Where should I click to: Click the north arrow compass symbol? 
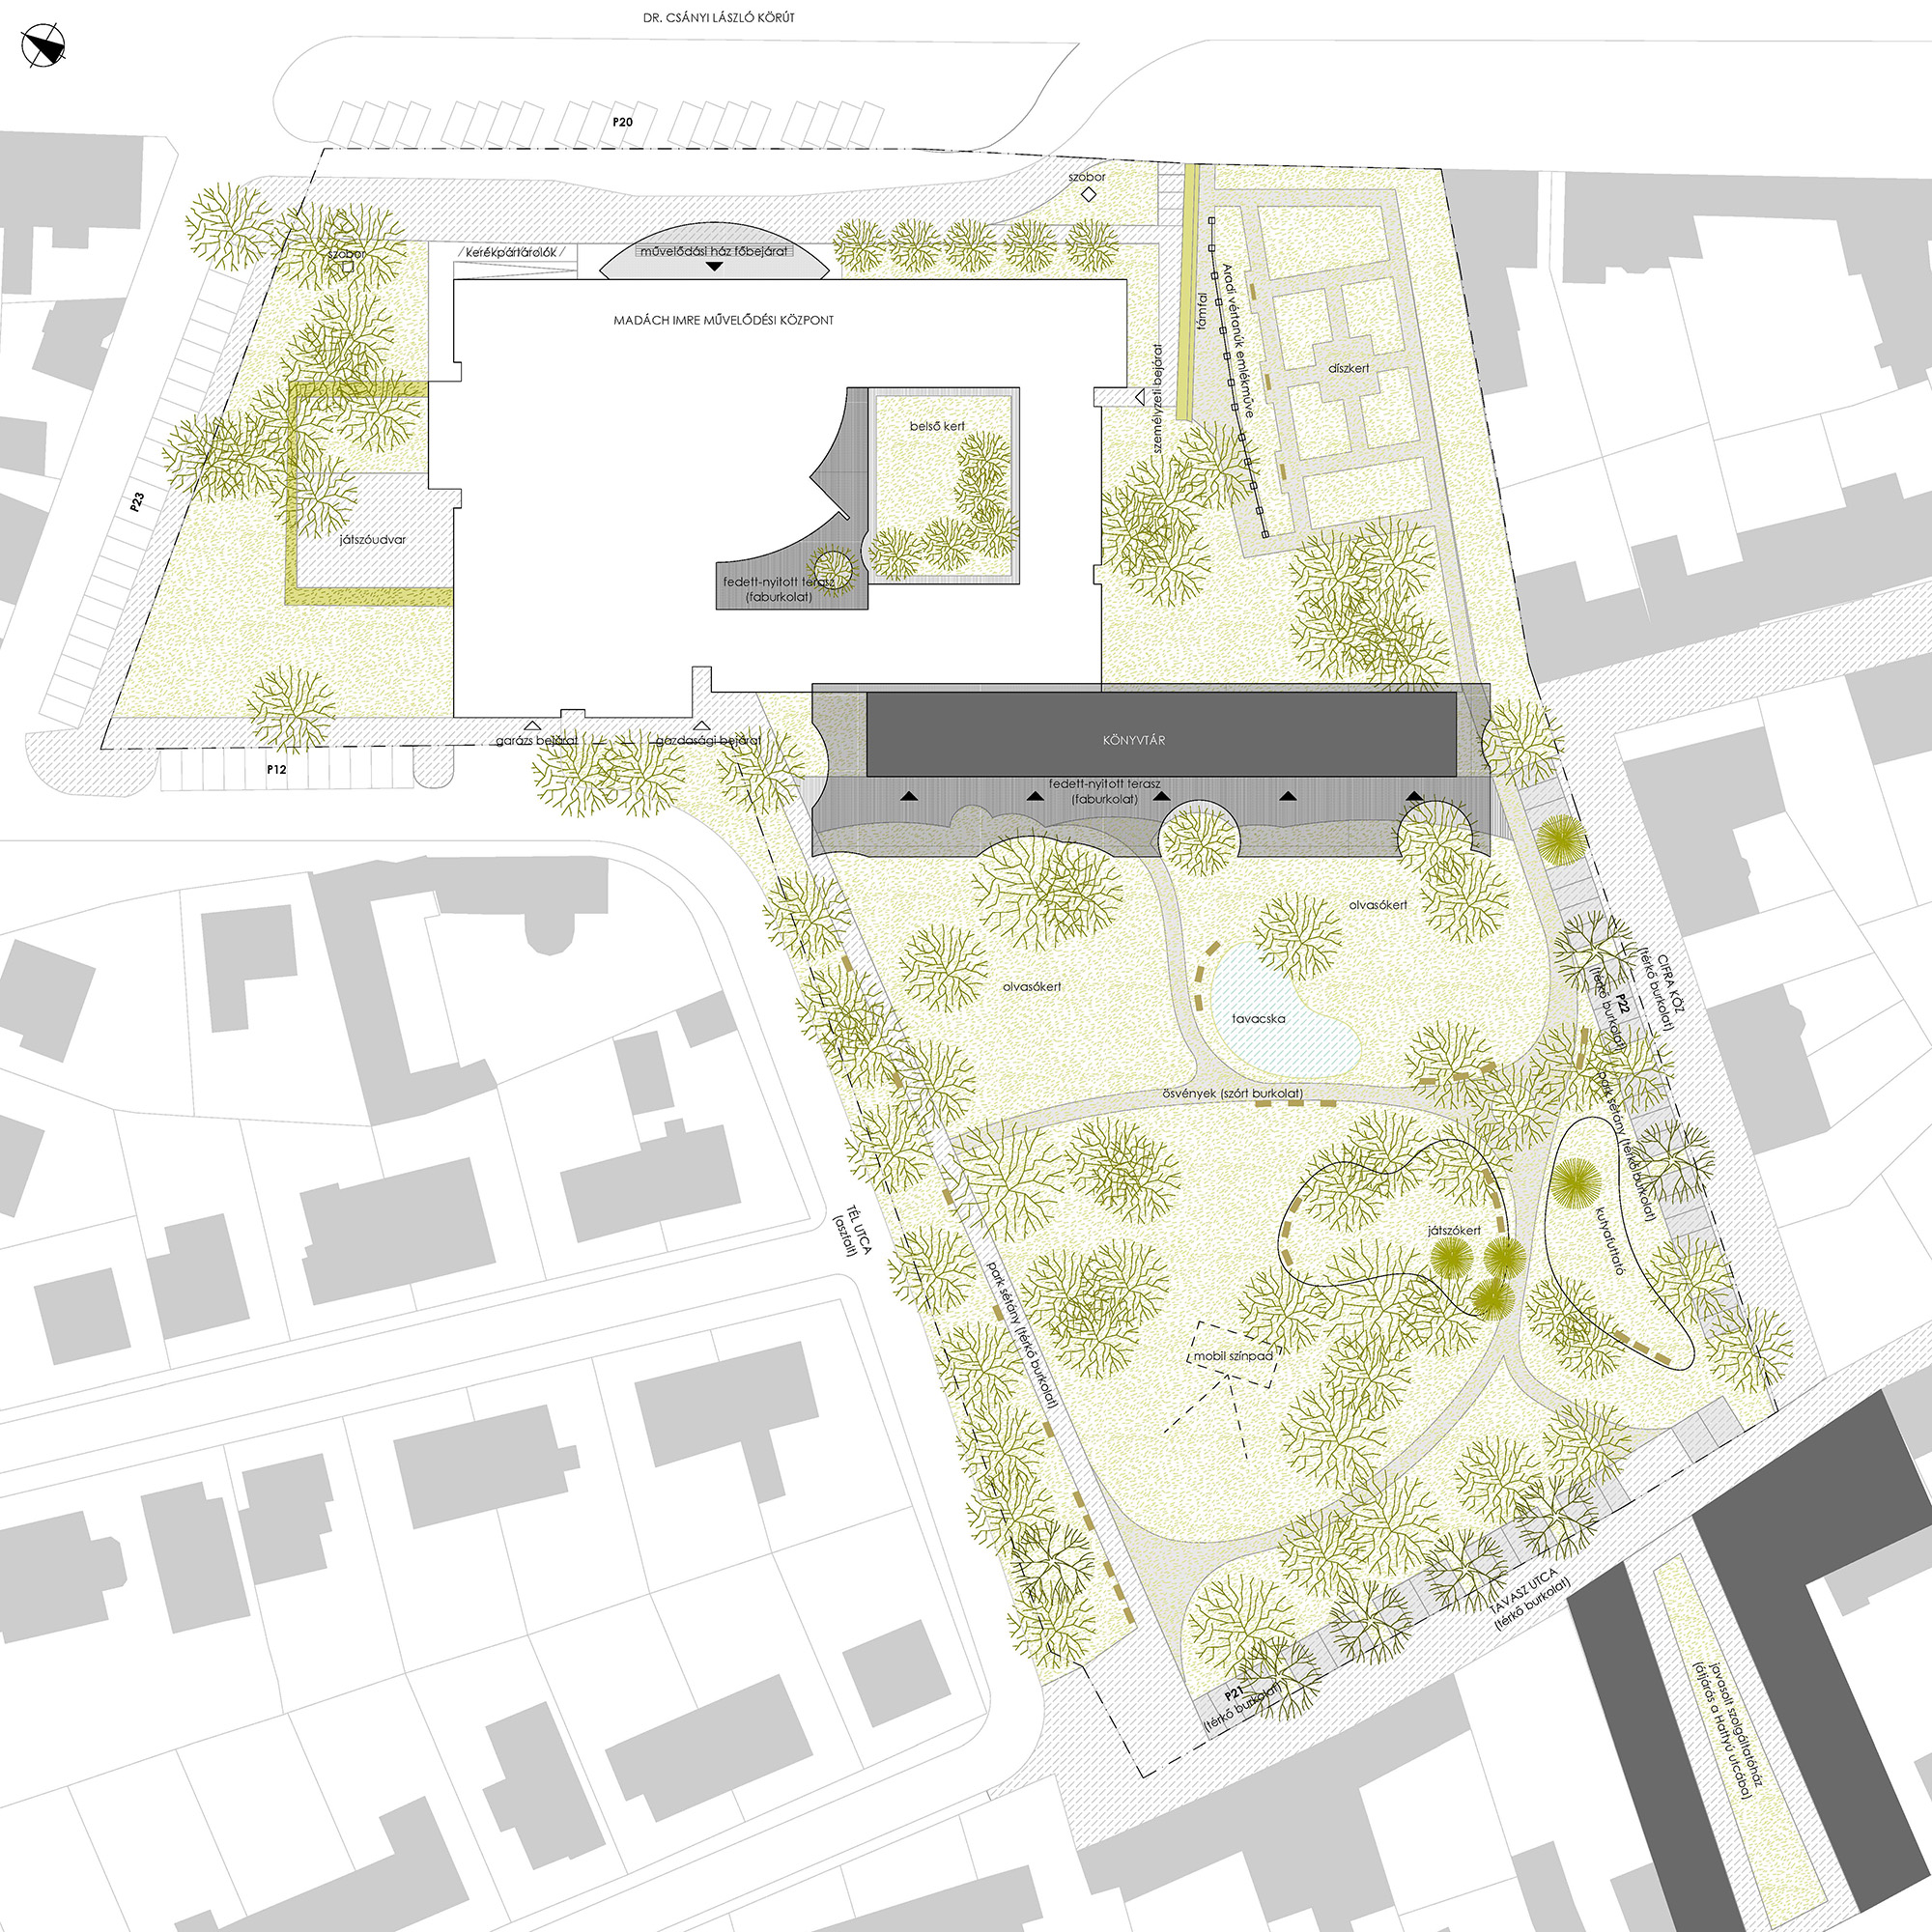(x=45, y=47)
